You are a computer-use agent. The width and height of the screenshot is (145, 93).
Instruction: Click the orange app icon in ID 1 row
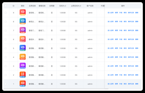(23, 83)
